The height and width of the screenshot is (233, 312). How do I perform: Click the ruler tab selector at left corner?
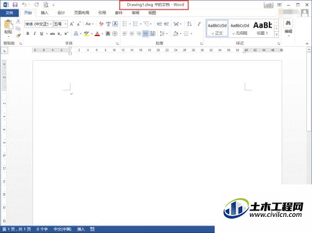coord(4,50)
